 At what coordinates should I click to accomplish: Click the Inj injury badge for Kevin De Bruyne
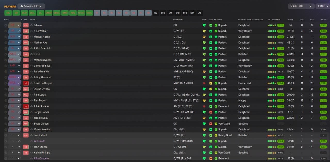[26, 83]
